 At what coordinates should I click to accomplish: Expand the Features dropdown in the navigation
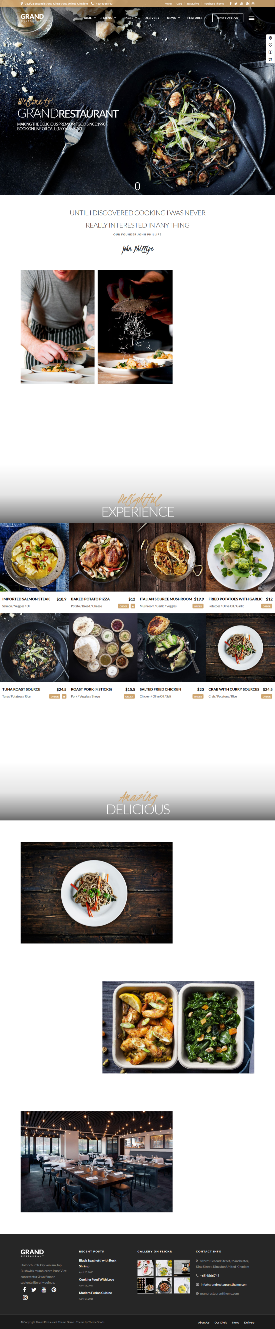196,18
